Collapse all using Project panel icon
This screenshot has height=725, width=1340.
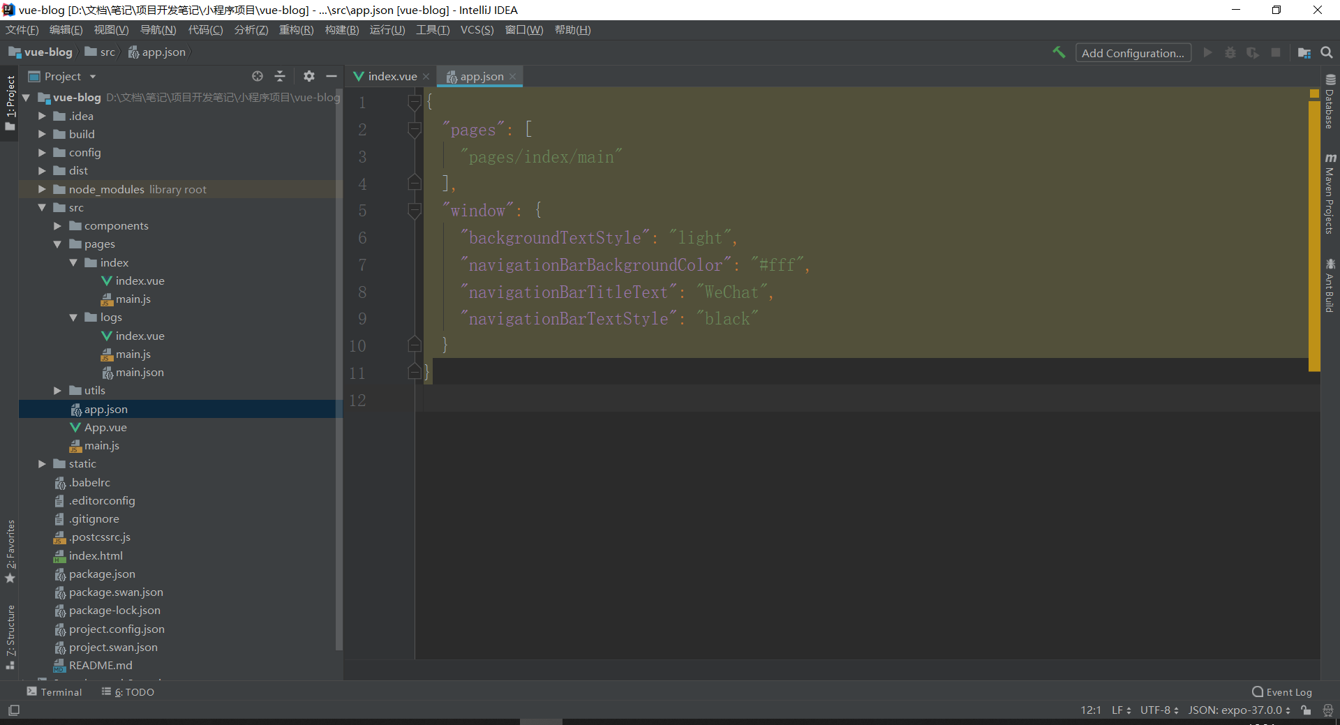(280, 76)
